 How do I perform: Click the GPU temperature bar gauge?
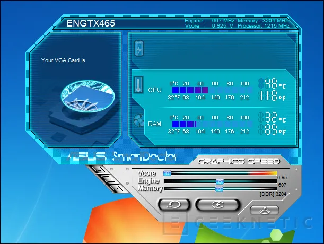tap(212, 90)
